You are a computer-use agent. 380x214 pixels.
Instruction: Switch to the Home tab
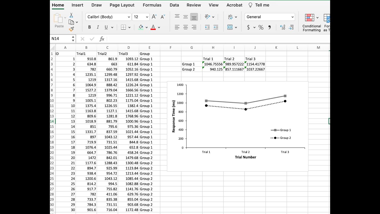[58, 5]
